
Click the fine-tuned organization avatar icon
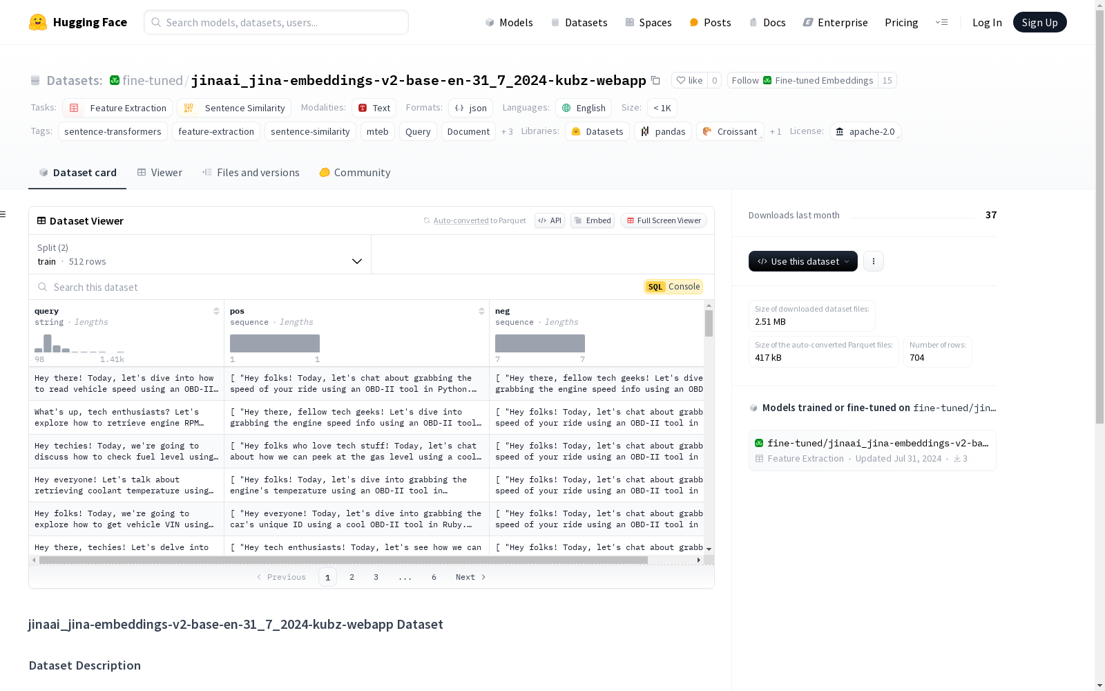115,80
